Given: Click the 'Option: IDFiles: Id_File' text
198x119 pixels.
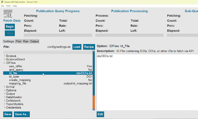Looking at the screenshot, I should pyautogui.click(x=113, y=46).
